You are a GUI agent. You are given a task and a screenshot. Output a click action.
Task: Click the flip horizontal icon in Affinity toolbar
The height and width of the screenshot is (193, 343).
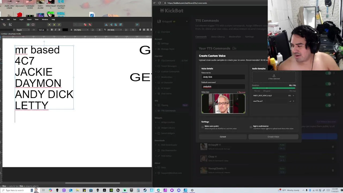(x=106, y=25)
